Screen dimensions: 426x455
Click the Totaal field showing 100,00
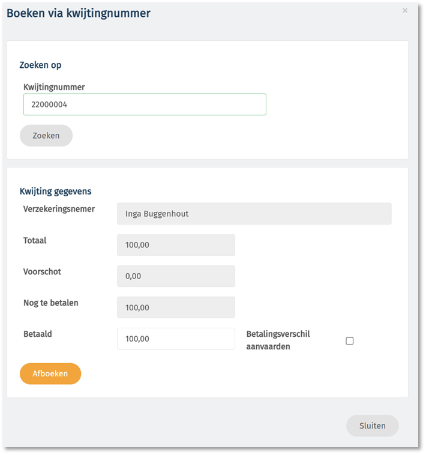[176, 245]
